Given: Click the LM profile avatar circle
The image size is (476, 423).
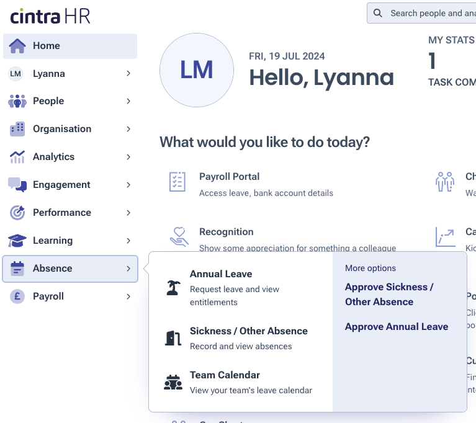Looking at the screenshot, I should click(x=197, y=70).
